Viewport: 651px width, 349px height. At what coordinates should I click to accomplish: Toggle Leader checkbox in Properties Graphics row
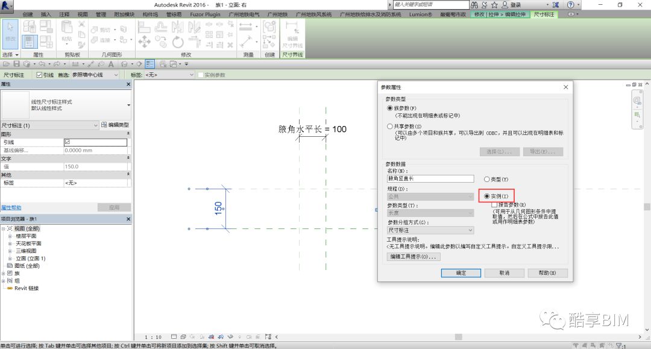pyautogui.click(x=68, y=142)
